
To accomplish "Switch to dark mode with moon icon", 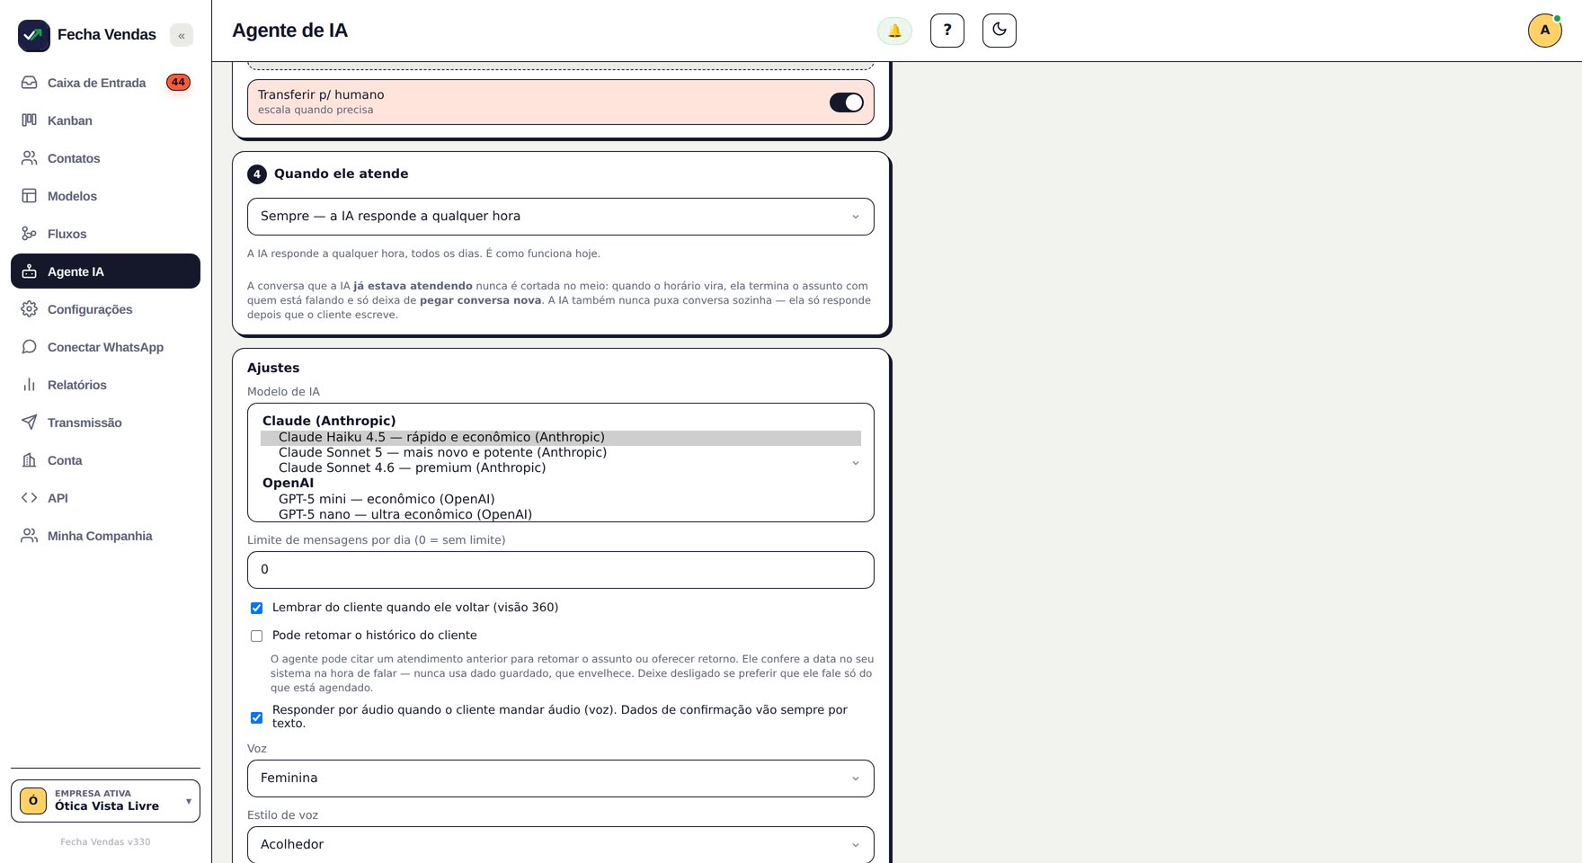I will point(1000,31).
